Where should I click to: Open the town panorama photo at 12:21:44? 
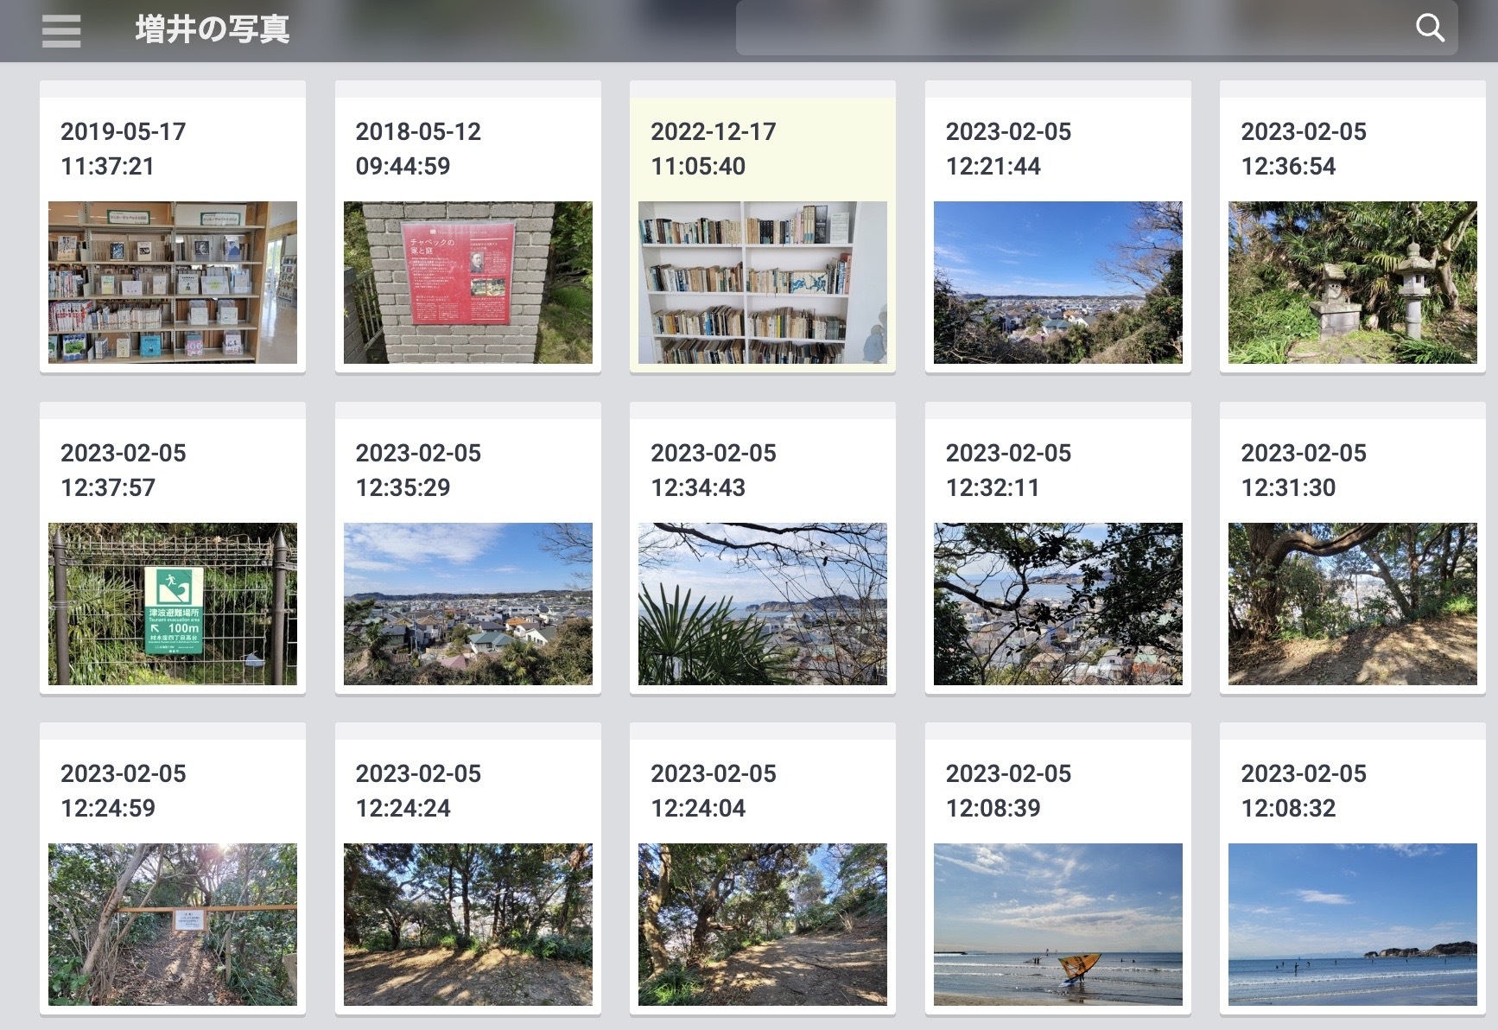coord(1058,283)
